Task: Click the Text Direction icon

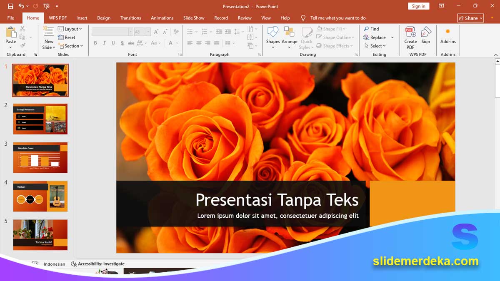Action: (250, 29)
